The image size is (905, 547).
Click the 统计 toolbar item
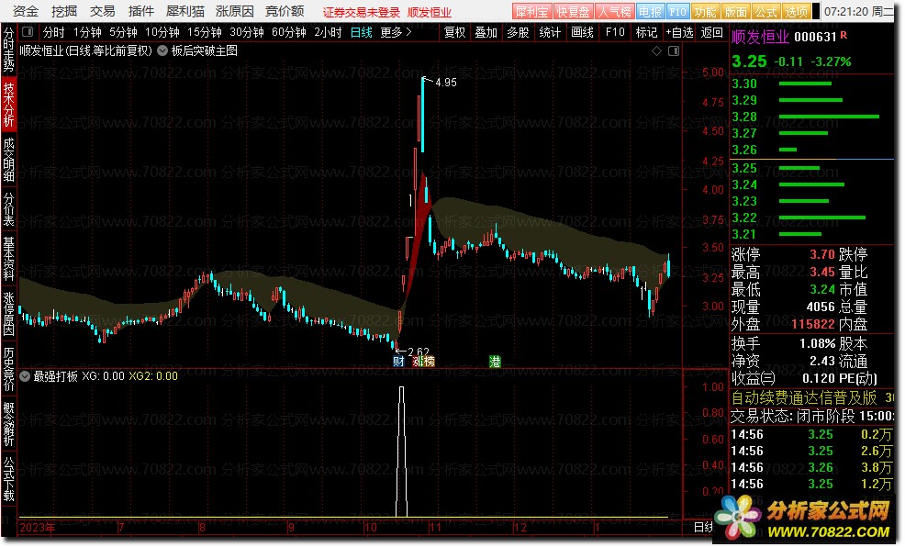click(550, 32)
